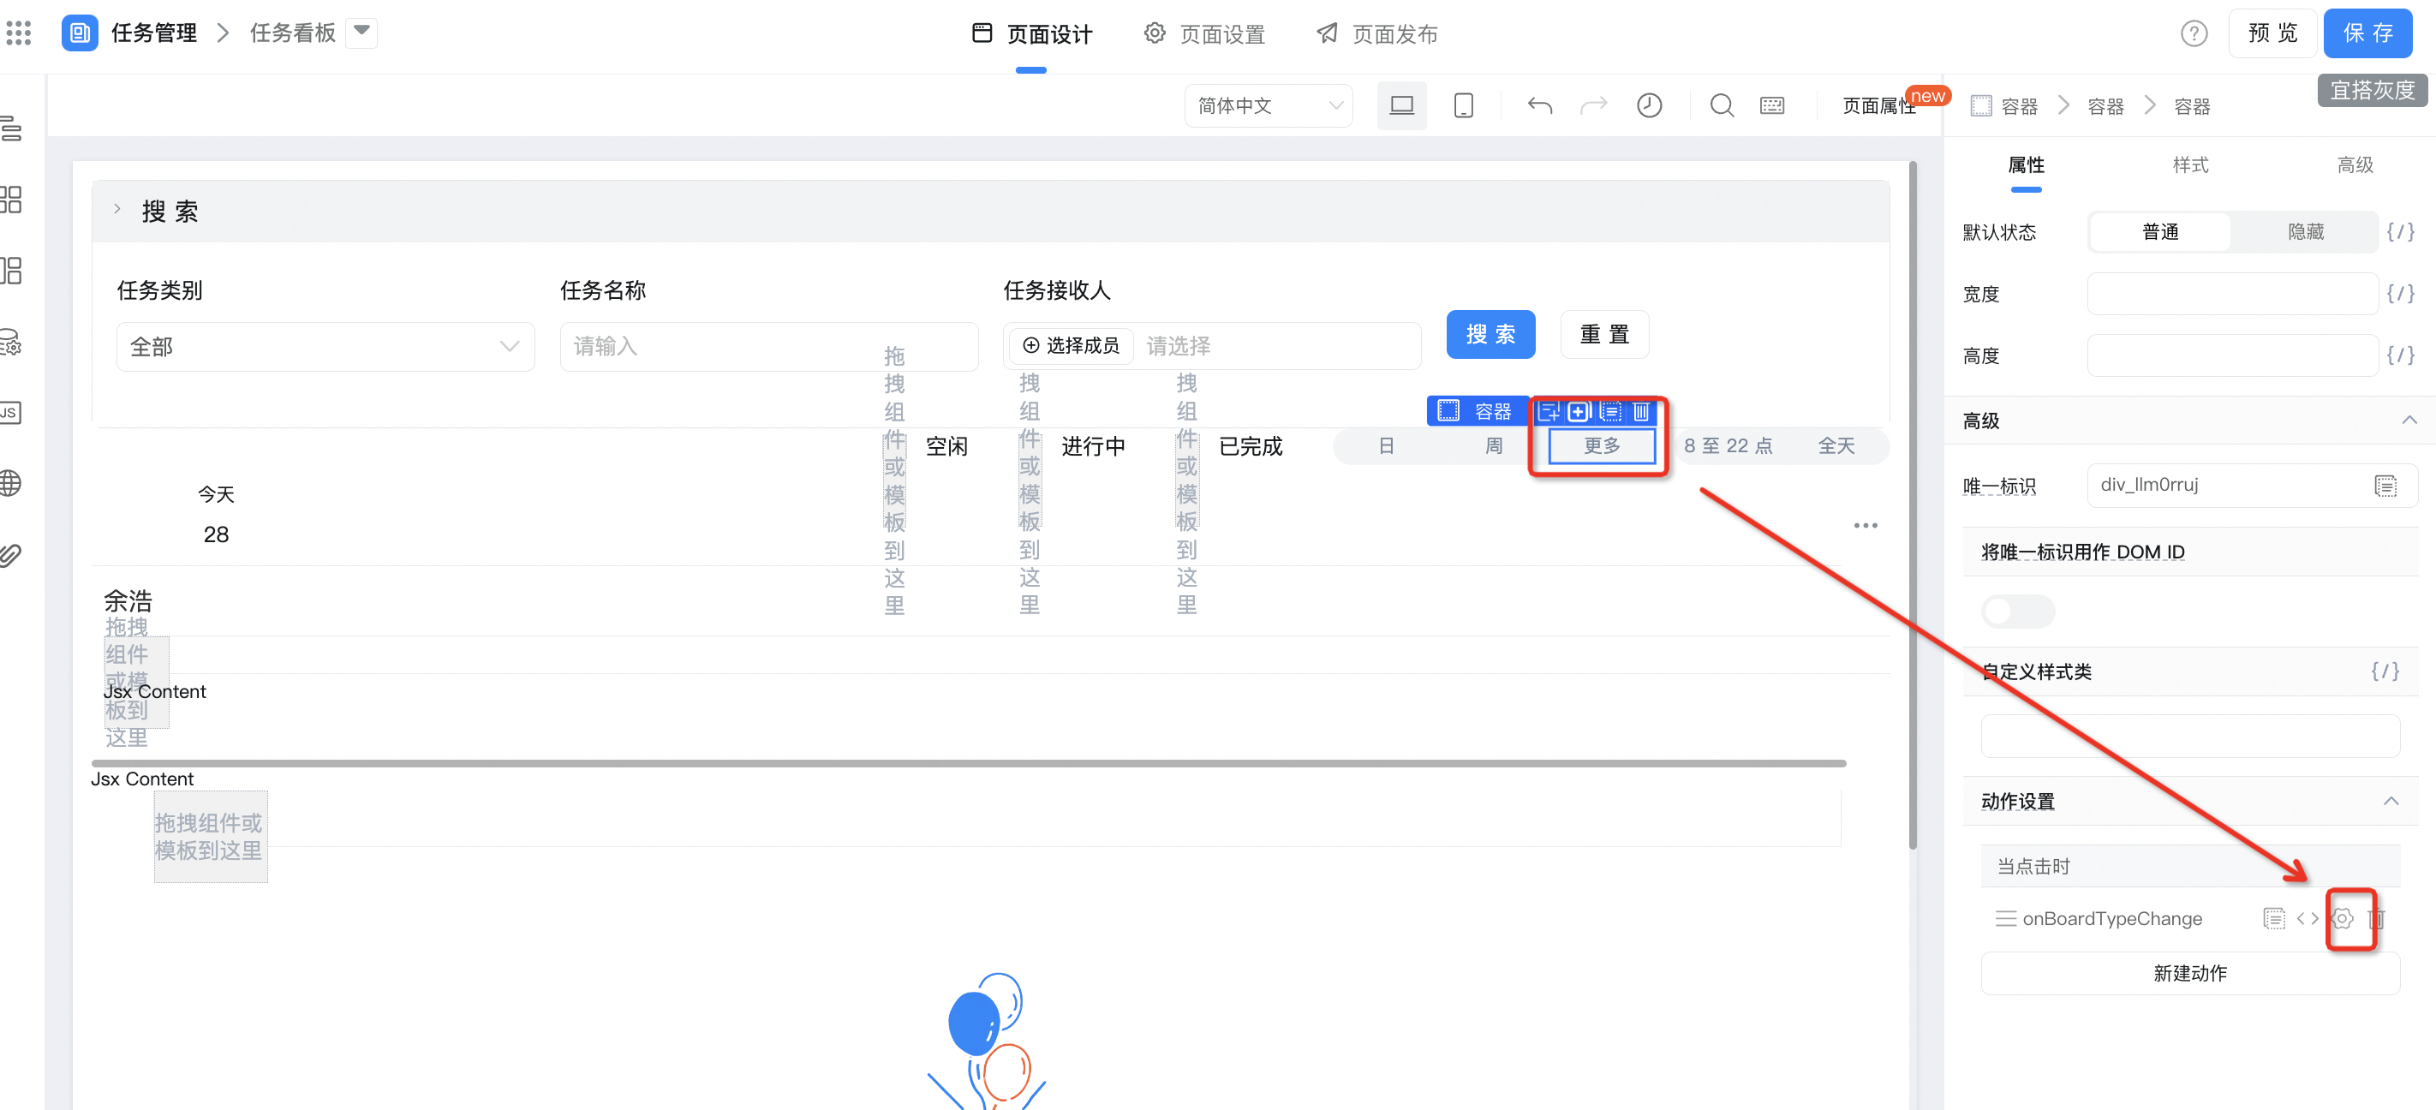Click the 任务管理 app logo icon
This screenshot has height=1110, width=2436.
pyautogui.click(x=80, y=33)
